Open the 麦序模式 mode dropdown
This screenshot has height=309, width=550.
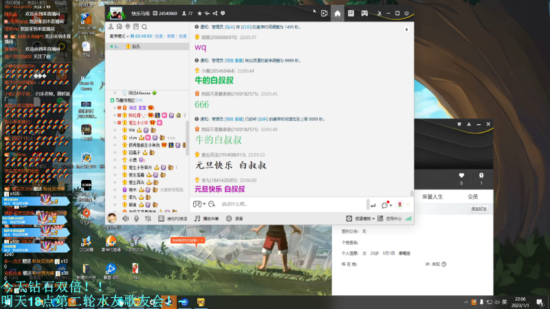(x=119, y=36)
